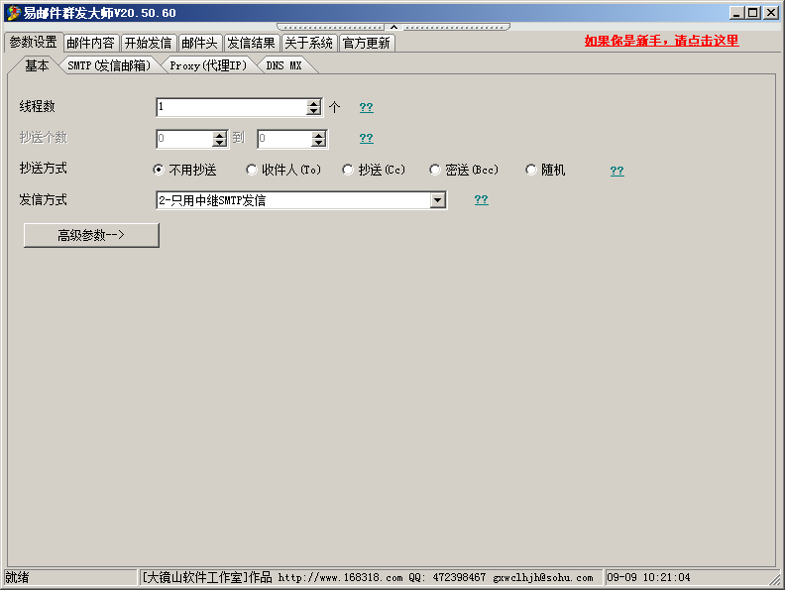Increase the first 抄送个数 value
Screen dimensions: 785x590
pos(219,135)
